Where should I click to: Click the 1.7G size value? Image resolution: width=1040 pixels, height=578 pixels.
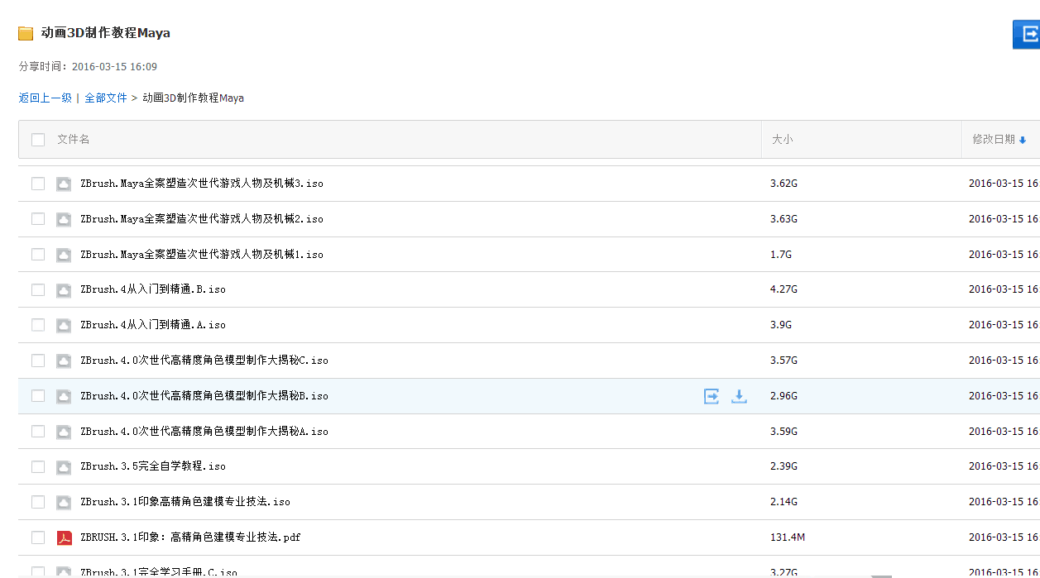(781, 255)
